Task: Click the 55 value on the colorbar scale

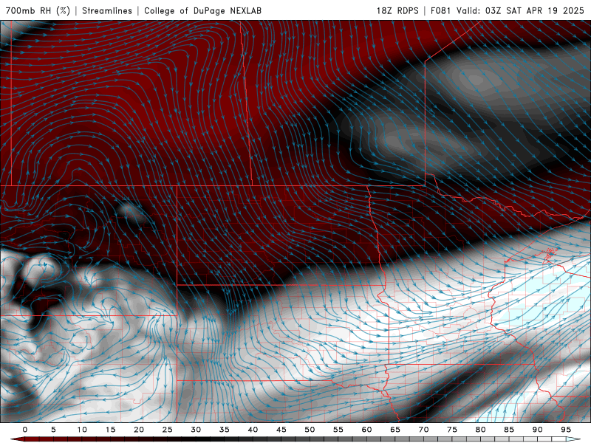Action: pyautogui.click(x=338, y=430)
